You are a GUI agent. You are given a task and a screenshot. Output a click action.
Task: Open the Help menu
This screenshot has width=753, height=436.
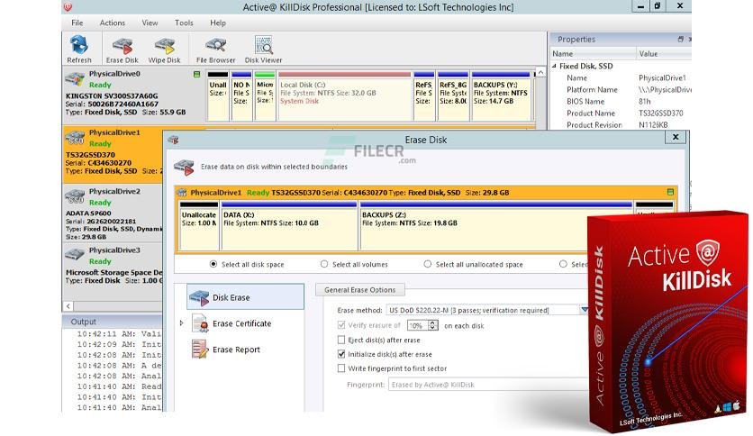click(218, 23)
